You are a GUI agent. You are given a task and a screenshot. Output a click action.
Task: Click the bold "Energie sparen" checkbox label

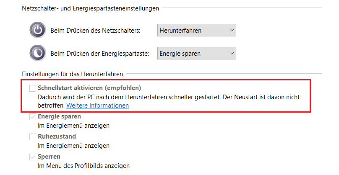click(x=59, y=116)
